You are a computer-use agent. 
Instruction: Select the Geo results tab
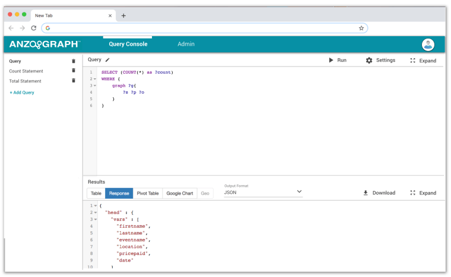pyautogui.click(x=205, y=193)
